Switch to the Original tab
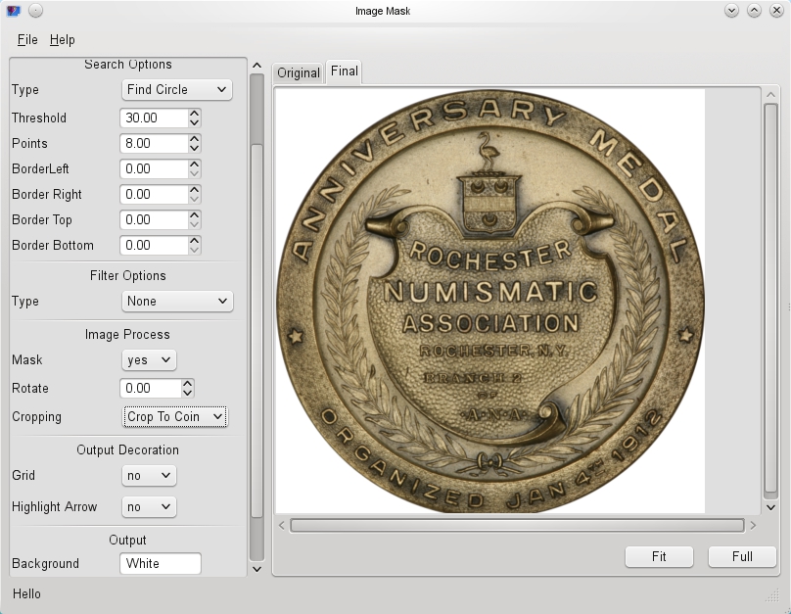Viewport: 791px width, 614px height. pos(299,72)
